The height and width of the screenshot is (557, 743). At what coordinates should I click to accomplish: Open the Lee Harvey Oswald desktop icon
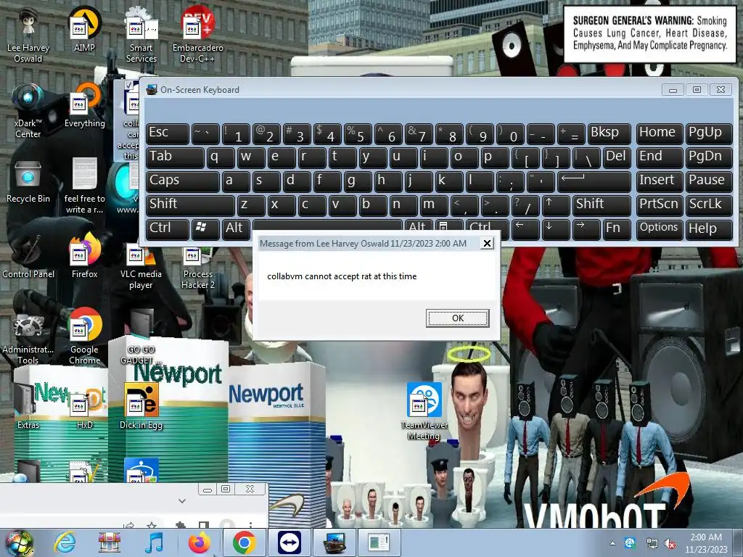28,35
